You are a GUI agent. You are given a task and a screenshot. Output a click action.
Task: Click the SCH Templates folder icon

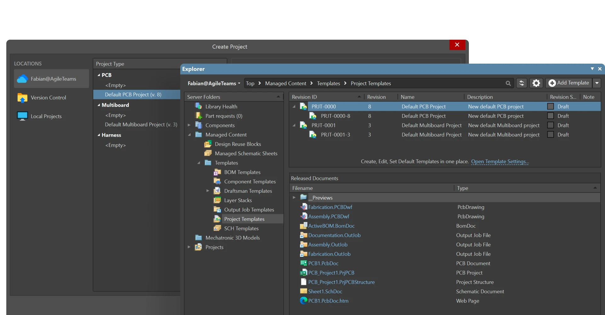pyautogui.click(x=217, y=228)
